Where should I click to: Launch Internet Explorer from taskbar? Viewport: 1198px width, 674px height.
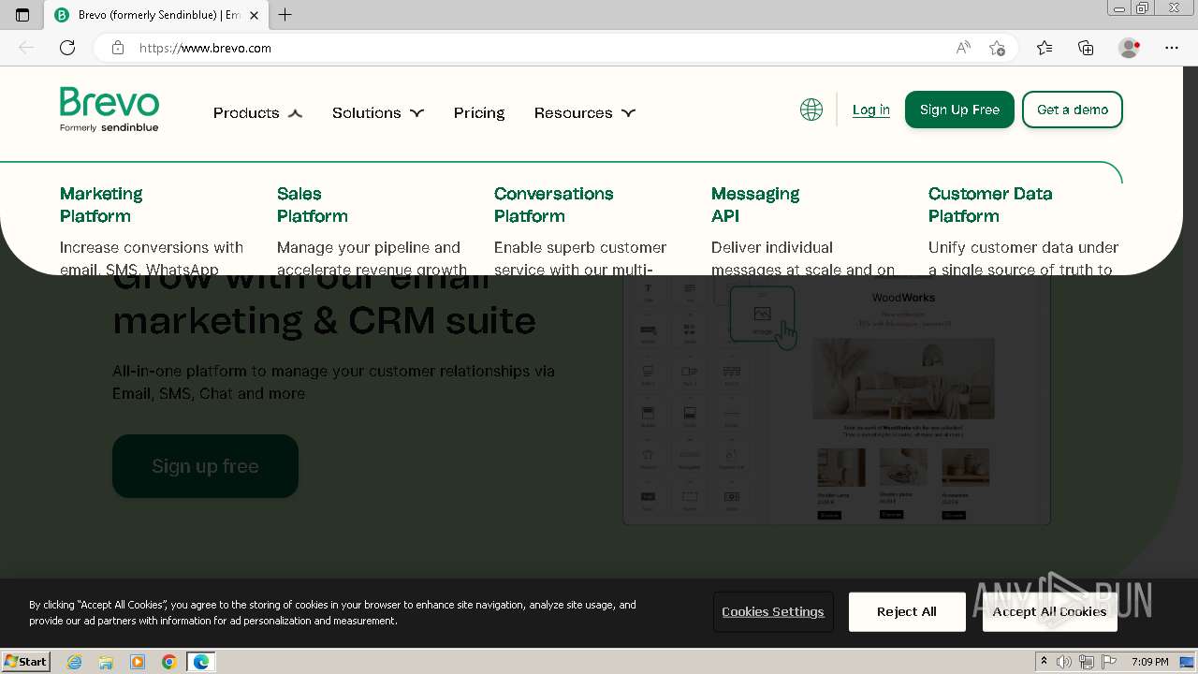[x=74, y=662]
